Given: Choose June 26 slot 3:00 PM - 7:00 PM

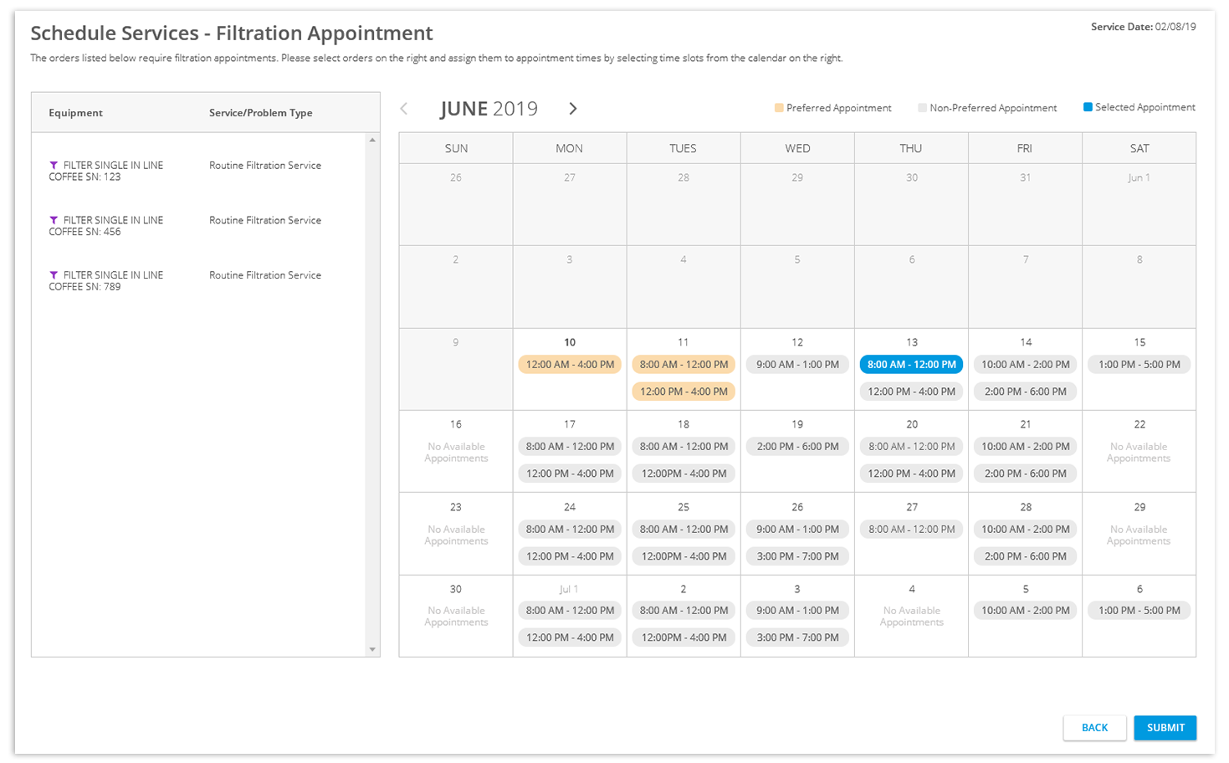Looking at the screenshot, I should click(x=797, y=556).
